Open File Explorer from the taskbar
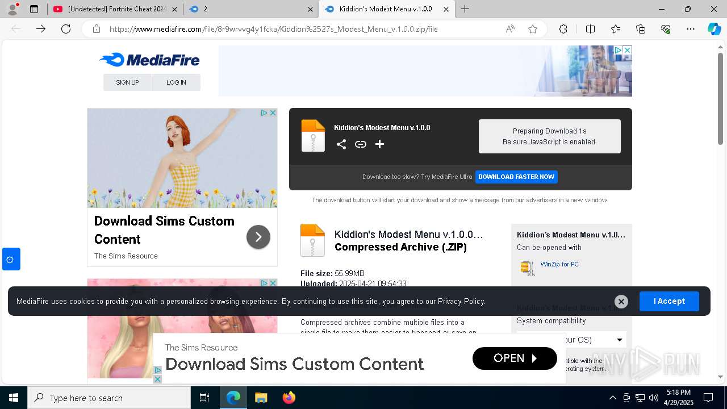Image resolution: width=727 pixels, height=409 pixels. (261, 398)
